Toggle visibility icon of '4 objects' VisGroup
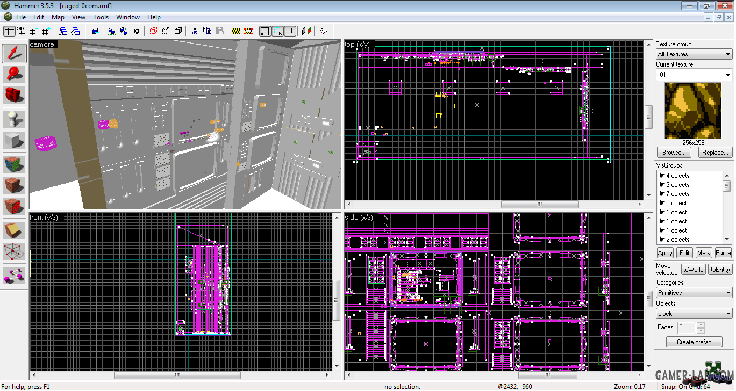This screenshot has width=736, height=391. tap(662, 176)
